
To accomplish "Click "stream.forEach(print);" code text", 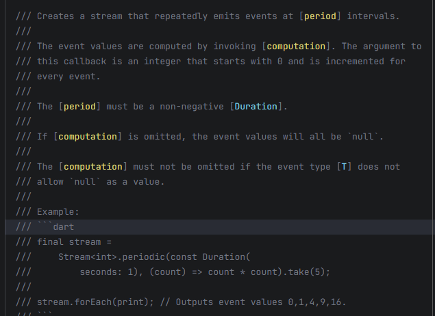I will tap(95, 302).
